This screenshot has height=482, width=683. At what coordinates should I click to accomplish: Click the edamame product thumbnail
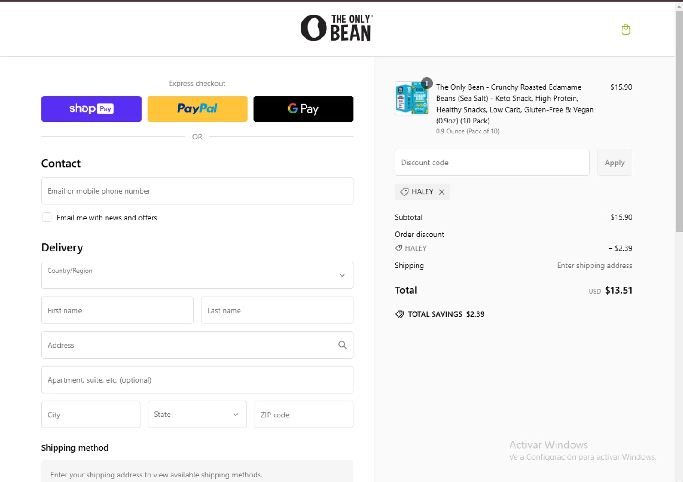pyautogui.click(x=412, y=98)
